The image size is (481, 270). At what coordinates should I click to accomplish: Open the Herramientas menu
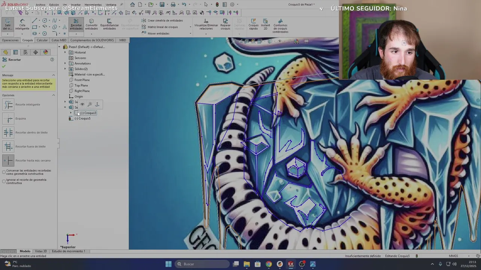pos(93,5)
